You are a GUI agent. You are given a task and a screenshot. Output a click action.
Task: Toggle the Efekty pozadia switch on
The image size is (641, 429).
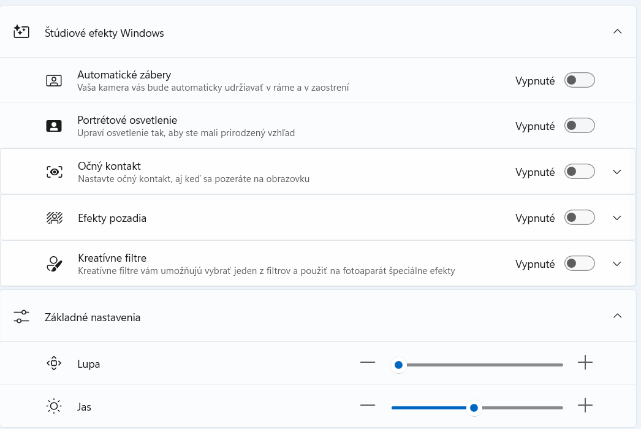[579, 218]
